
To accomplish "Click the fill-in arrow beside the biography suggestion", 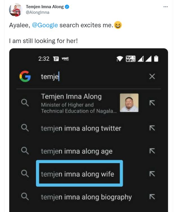I will pyautogui.click(x=152, y=197).
